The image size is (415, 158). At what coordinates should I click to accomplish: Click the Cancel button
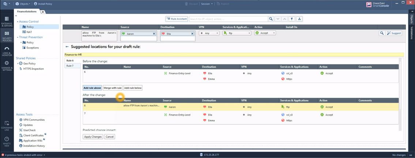click(110, 137)
